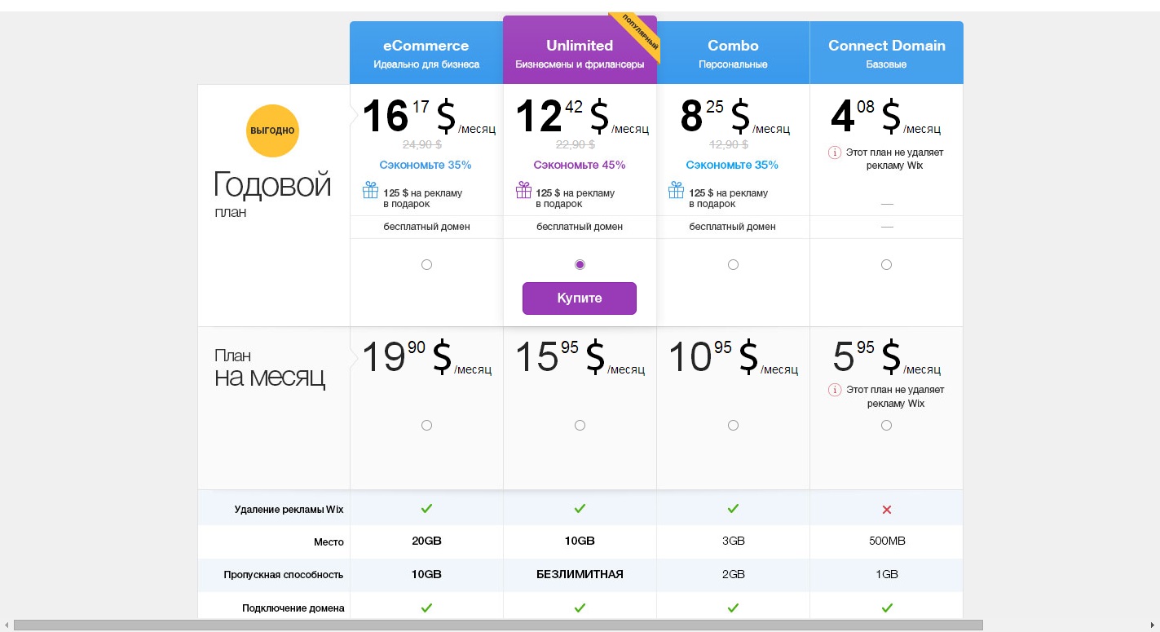Click eCommerce checkmark in Подключение домена row
Image resolution: width=1160 pixels, height=632 pixels.
coord(426,608)
